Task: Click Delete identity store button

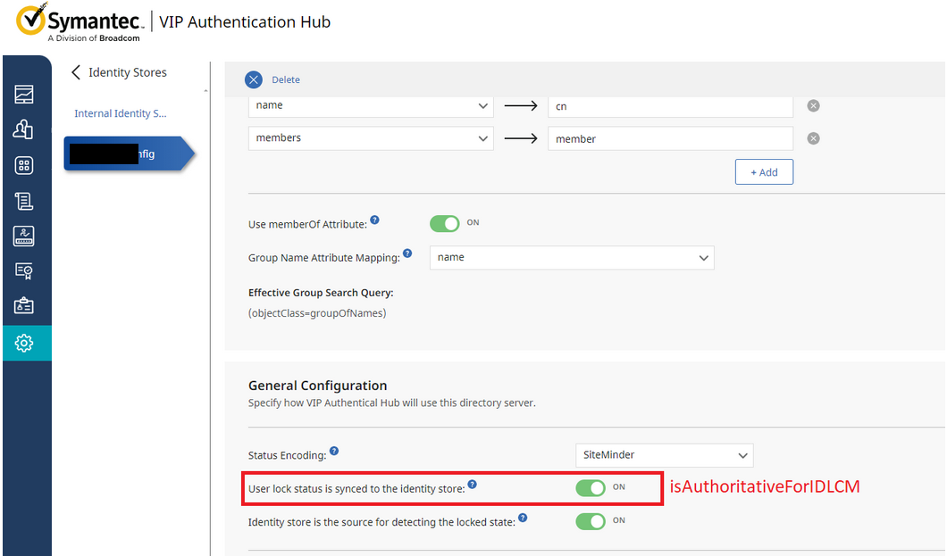Action: point(273,79)
